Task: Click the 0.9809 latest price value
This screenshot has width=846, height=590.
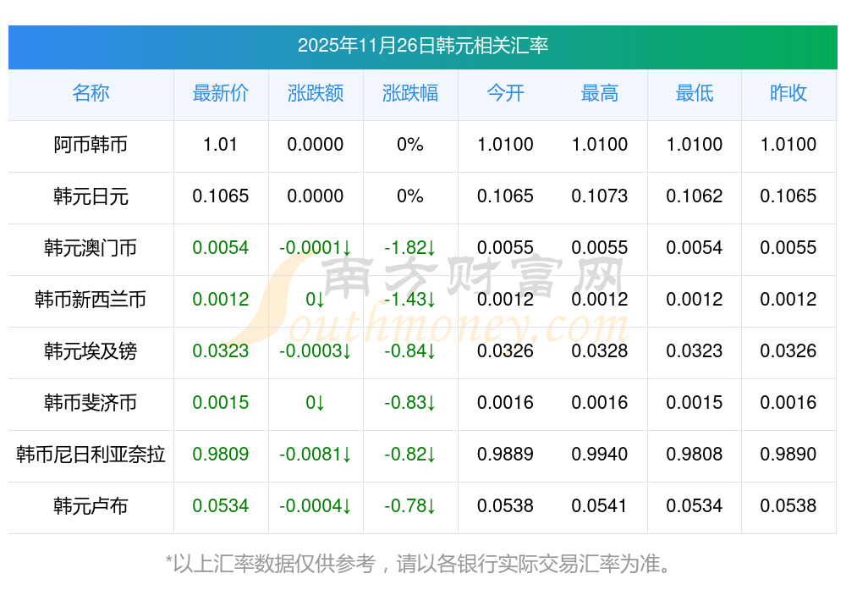Action: point(221,455)
